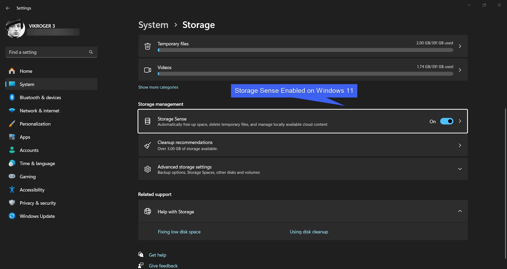Click the search magnifier icon in Find a setting

91,52
